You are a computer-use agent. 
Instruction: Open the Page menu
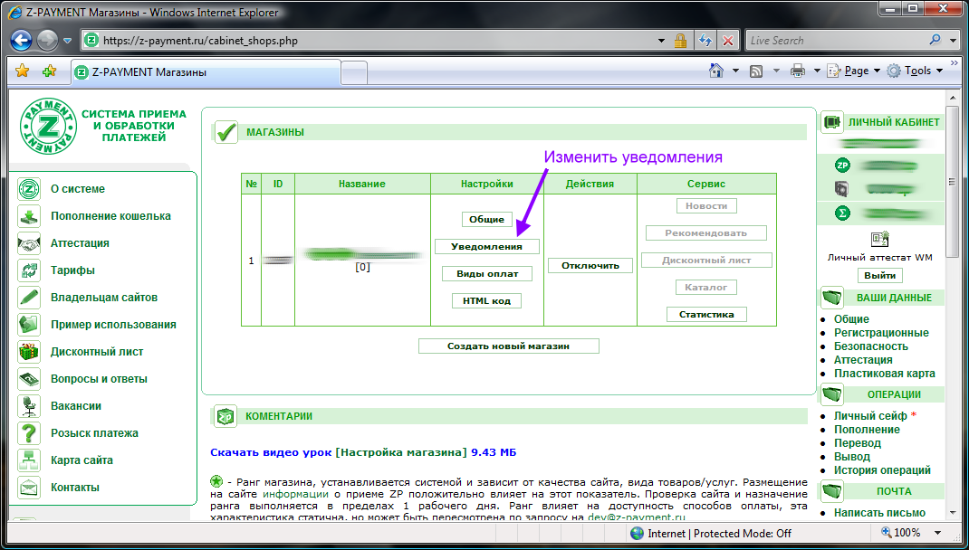tap(853, 71)
